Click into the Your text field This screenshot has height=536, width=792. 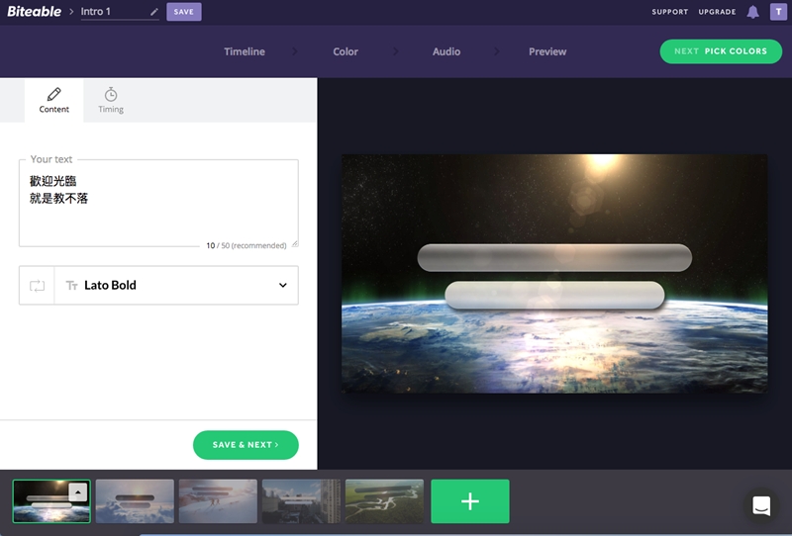[x=158, y=203]
